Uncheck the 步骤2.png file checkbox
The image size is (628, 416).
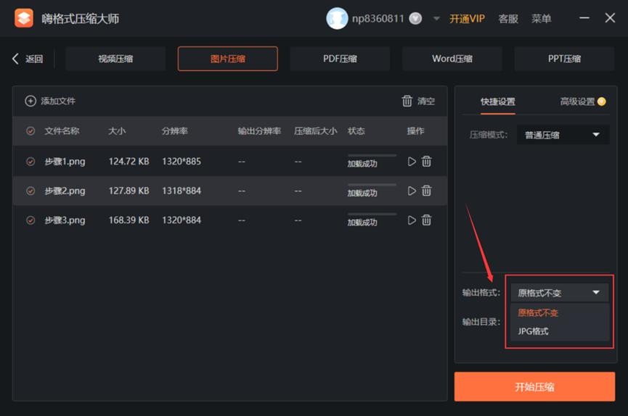(x=30, y=191)
